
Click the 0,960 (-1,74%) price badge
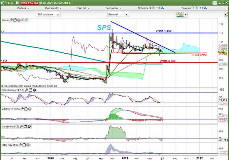coord(29,3)
